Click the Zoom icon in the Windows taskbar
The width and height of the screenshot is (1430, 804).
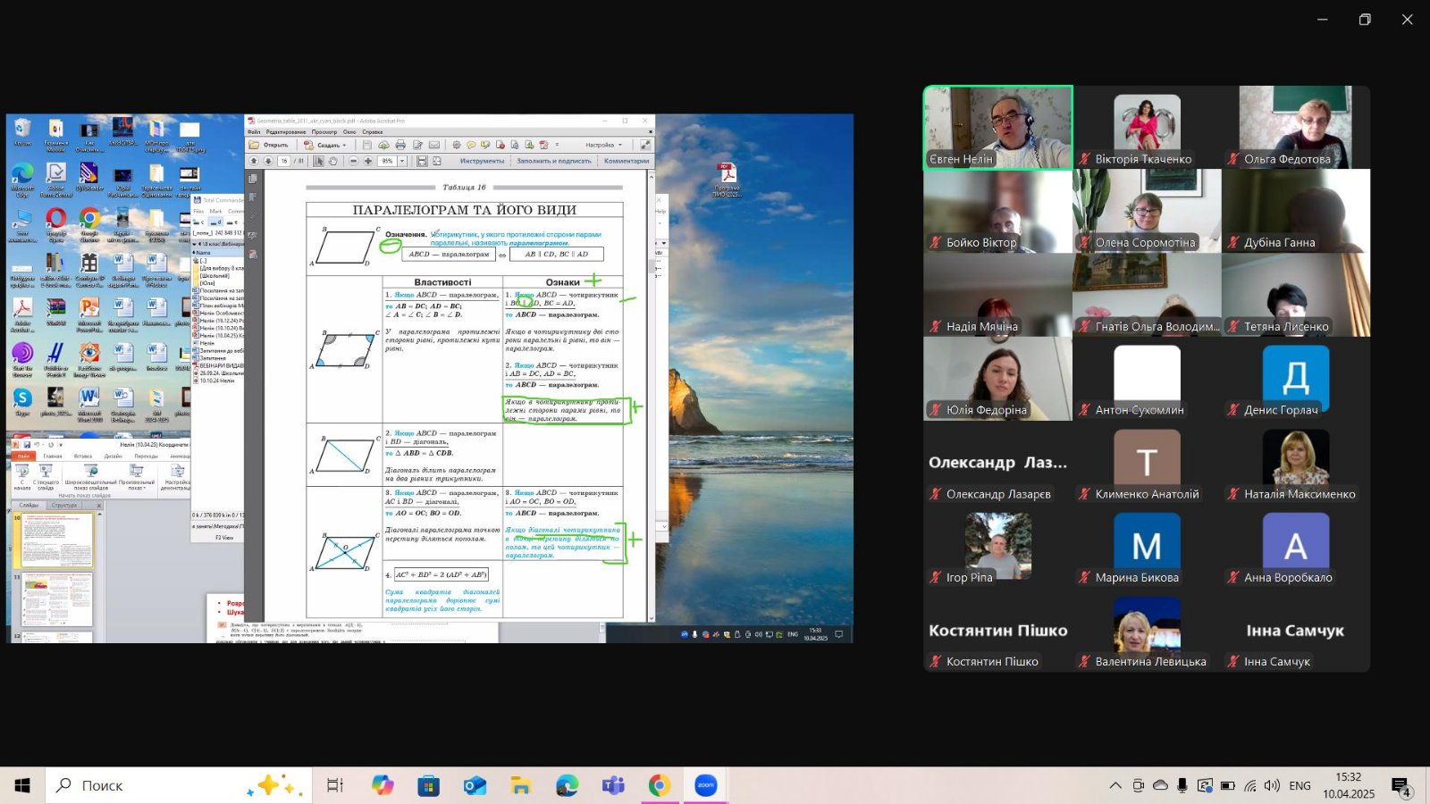pos(706,785)
